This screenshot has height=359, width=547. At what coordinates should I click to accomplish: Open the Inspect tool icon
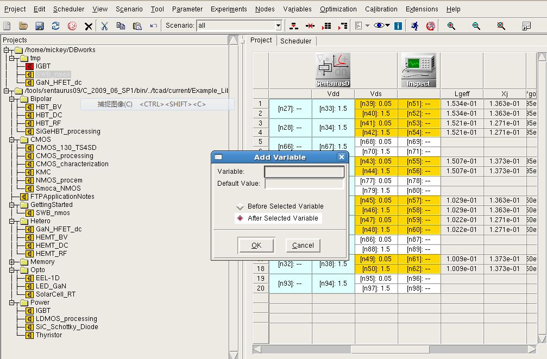point(418,70)
